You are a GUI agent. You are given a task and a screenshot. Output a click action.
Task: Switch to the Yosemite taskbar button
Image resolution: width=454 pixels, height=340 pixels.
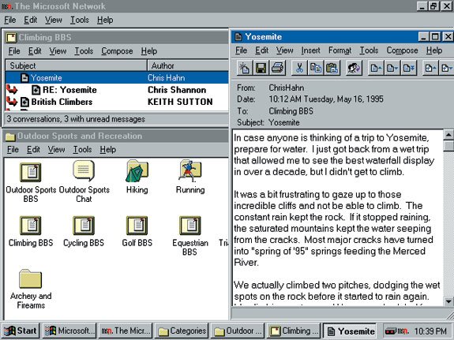point(350,331)
